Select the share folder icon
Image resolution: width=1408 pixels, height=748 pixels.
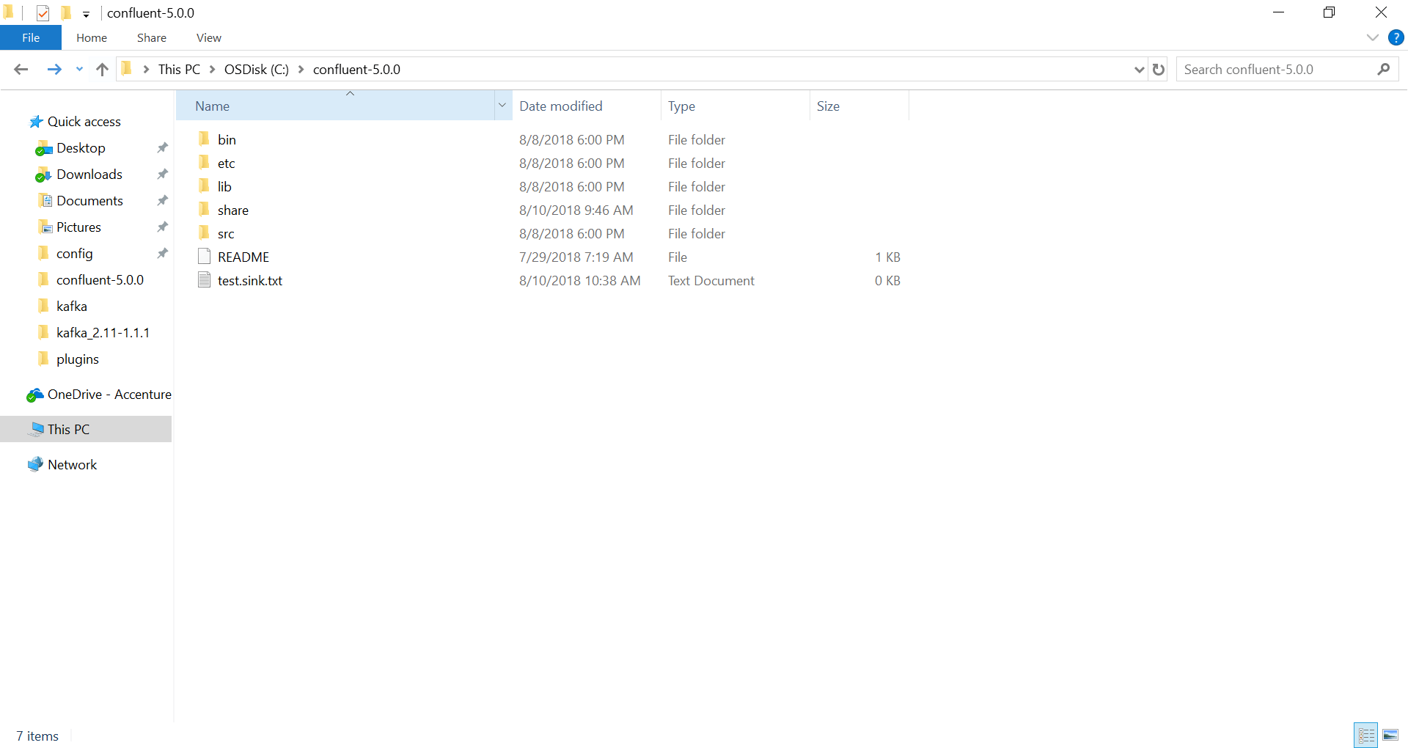click(205, 209)
